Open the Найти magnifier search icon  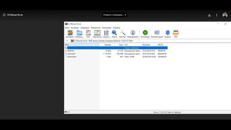(114, 33)
